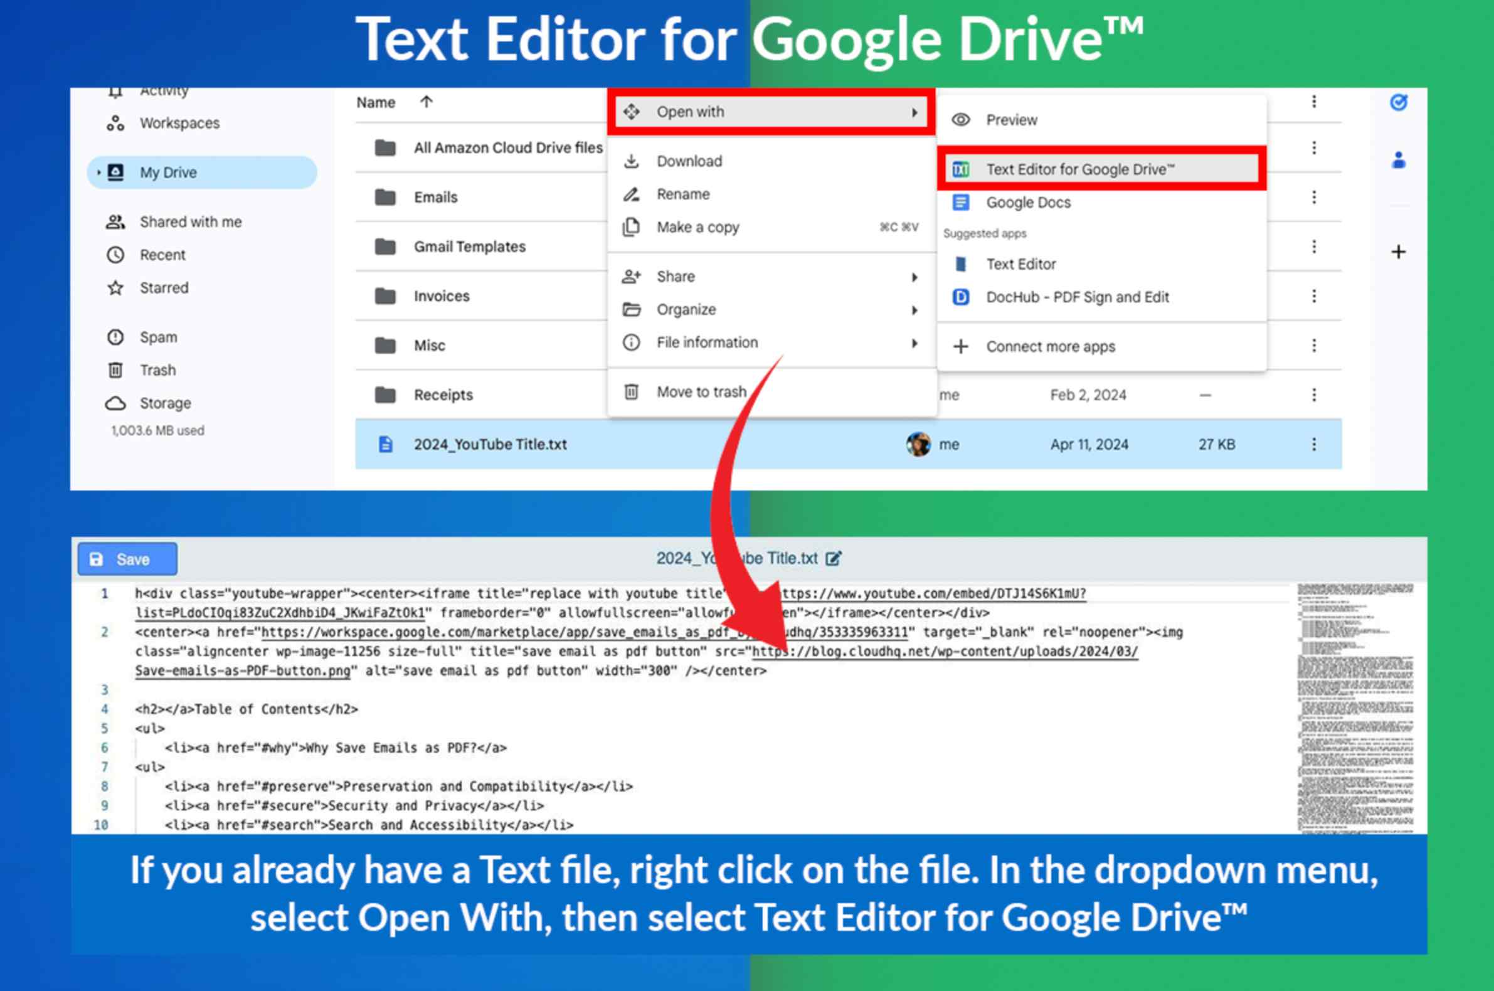This screenshot has width=1494, height=991.
Task: Open Contacts side panel icon
Action: [x=1399, y=160]
